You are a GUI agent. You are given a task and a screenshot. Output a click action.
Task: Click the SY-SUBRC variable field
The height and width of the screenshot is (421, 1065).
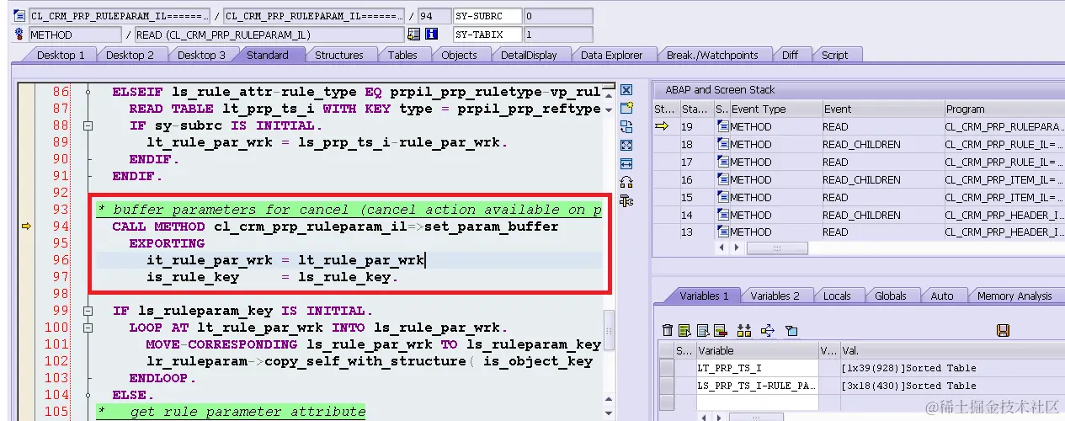click(x=486, y=16)
